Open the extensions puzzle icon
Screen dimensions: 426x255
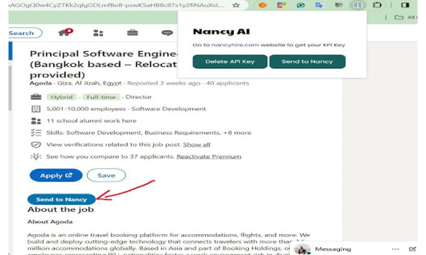377,5
